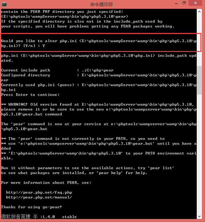Minimize the command prompt window

point(176,3)
